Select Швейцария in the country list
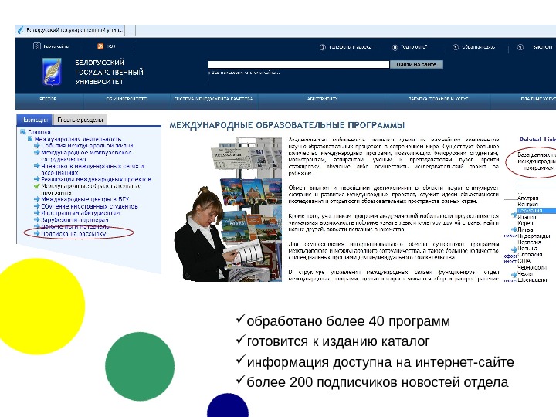556x417 pixels. pos(532,280)
